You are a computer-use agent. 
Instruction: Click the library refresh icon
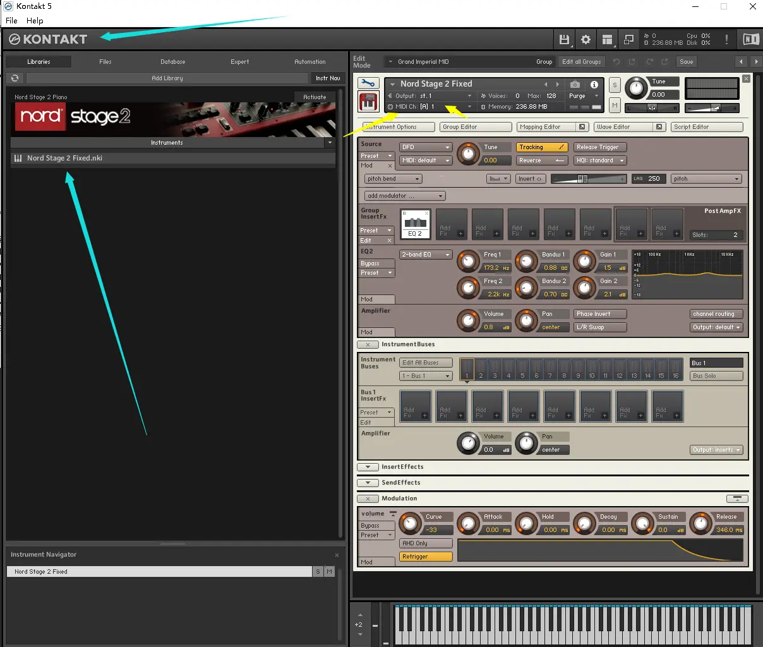point(15,78)
